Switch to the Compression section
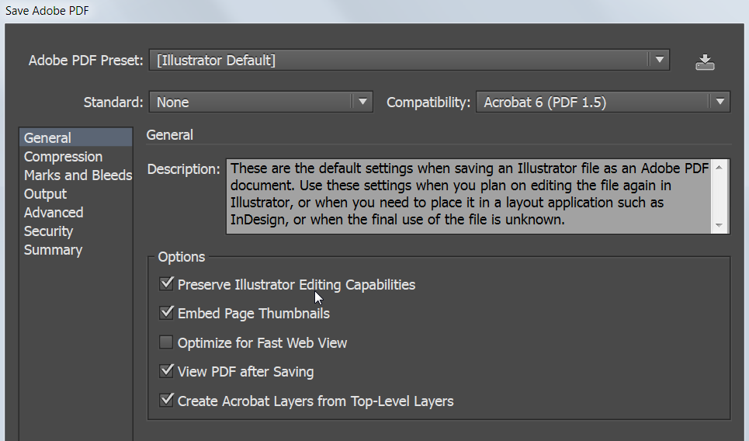749x441 pixels. 63,157
